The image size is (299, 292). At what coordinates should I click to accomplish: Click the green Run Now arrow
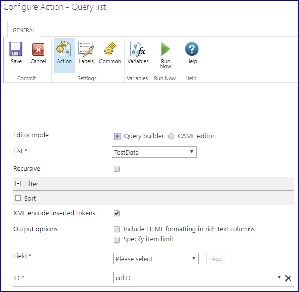pyautogui.click(x=165, y=49)
